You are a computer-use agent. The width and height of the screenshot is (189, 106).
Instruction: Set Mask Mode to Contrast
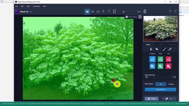click(x=171, y=84)
